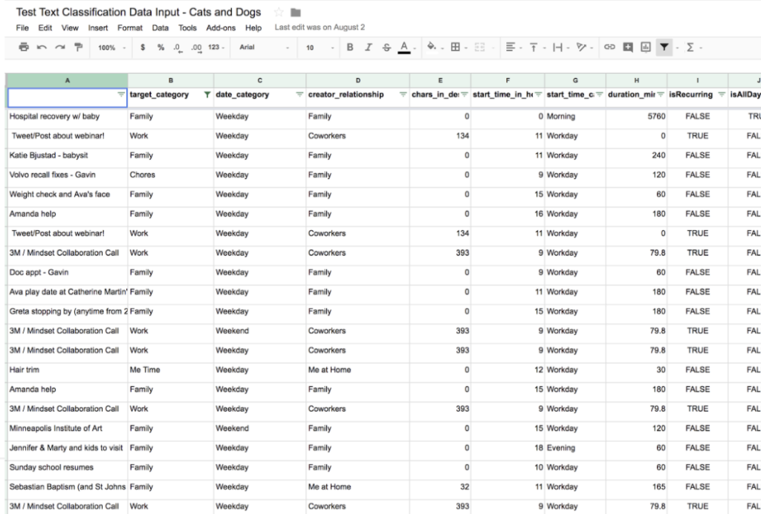Activate the Paint format tool
Screen dimensions: 761x514
click(78, 47)
